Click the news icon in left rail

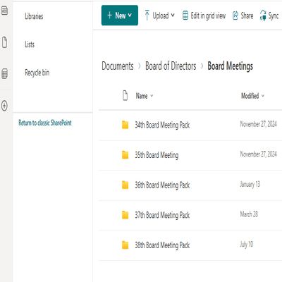tap(4, 11)
